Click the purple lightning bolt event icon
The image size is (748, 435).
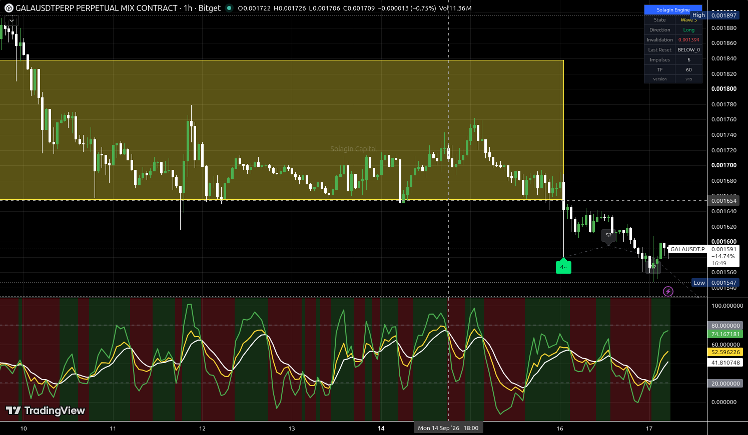[668, 291]
